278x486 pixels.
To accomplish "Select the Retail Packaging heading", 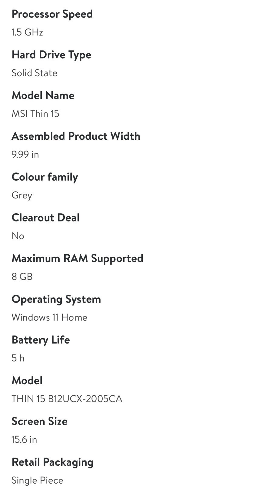I will [x=53, y=462].
